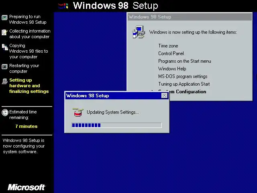The height and width of the screenshot is (193, 257).
Task: Click 'Windows is now setting up' heading
Action: (193, 32)
